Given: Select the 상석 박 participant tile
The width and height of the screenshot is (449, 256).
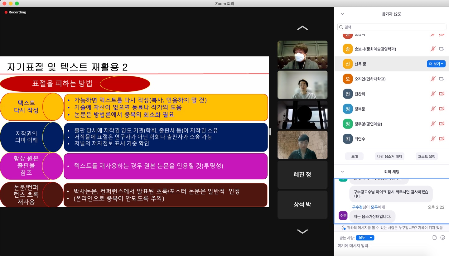Looking at the screenshot, I should pyautogui.click(x=302, y=205).
